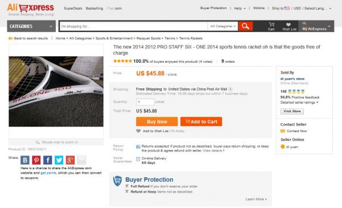Click the AliExpress logo
Screen dimensions: 342x208
coord(31,10)
